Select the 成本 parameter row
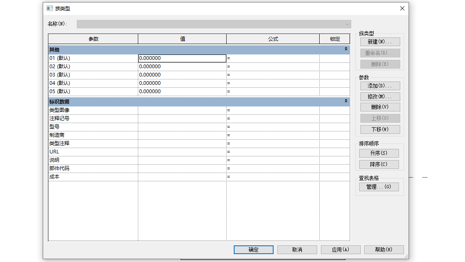Image resolution: width=465 pixels, height=262 pixels. [x=93, y=177]
